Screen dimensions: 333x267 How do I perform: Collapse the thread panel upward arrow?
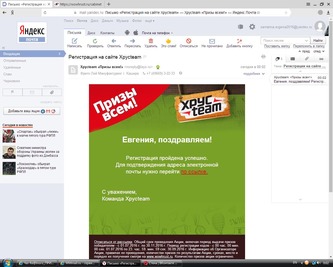(300, 71)
